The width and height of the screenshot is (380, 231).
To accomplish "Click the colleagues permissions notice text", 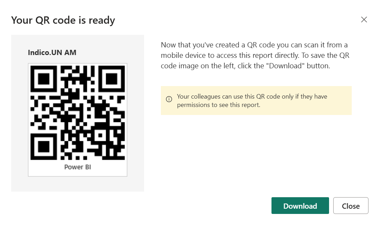I will [252, 101].
